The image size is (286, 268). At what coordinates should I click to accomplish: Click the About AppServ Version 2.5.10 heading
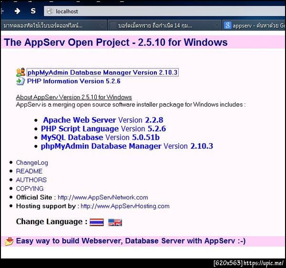tap(74, 97)
